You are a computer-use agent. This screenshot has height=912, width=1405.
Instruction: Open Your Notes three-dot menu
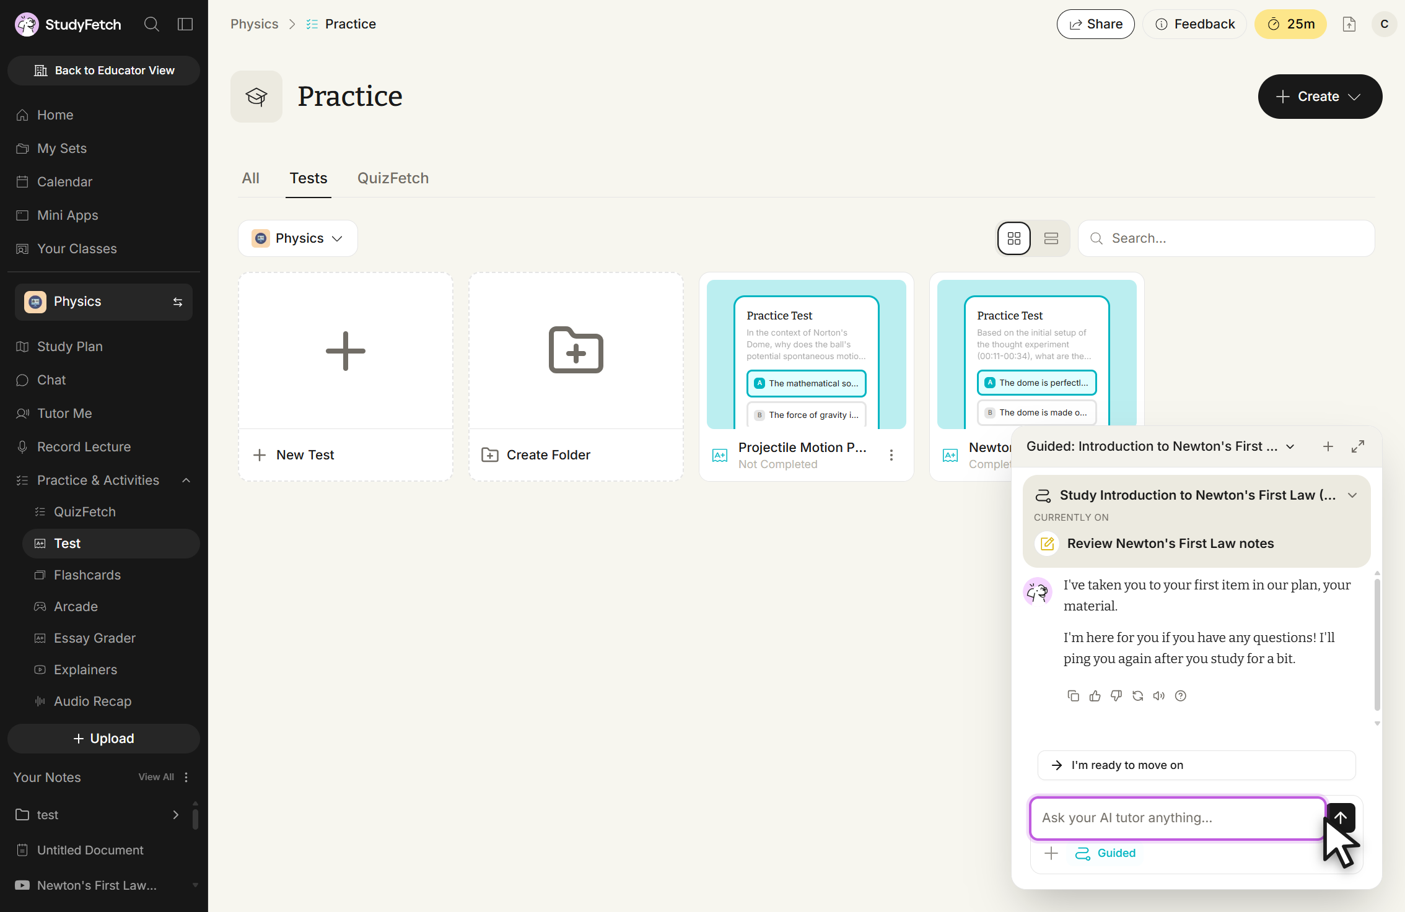coord(186,777)
